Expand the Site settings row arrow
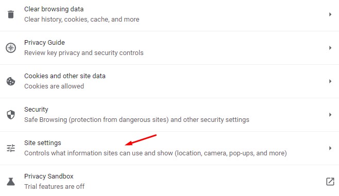This screenshot has height=196, width=339. click(330, 148)
